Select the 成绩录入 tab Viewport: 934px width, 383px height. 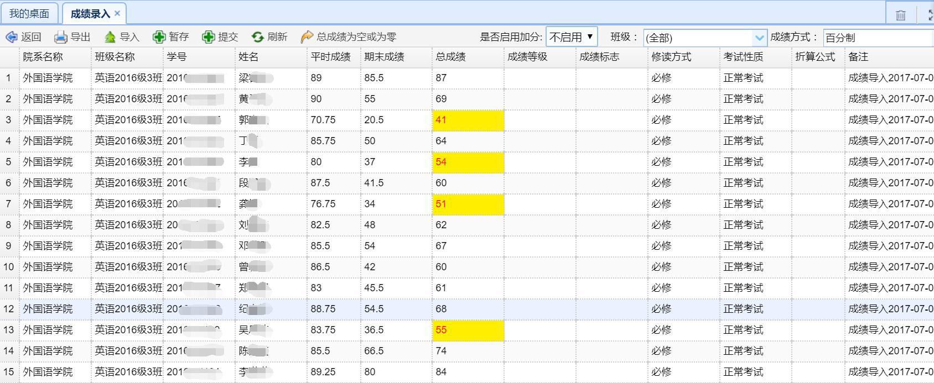tap(90, 14)
